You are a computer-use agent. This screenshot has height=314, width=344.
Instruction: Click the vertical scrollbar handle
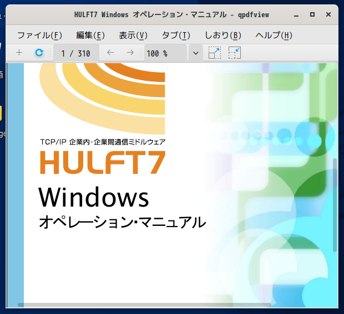point(335,205)
